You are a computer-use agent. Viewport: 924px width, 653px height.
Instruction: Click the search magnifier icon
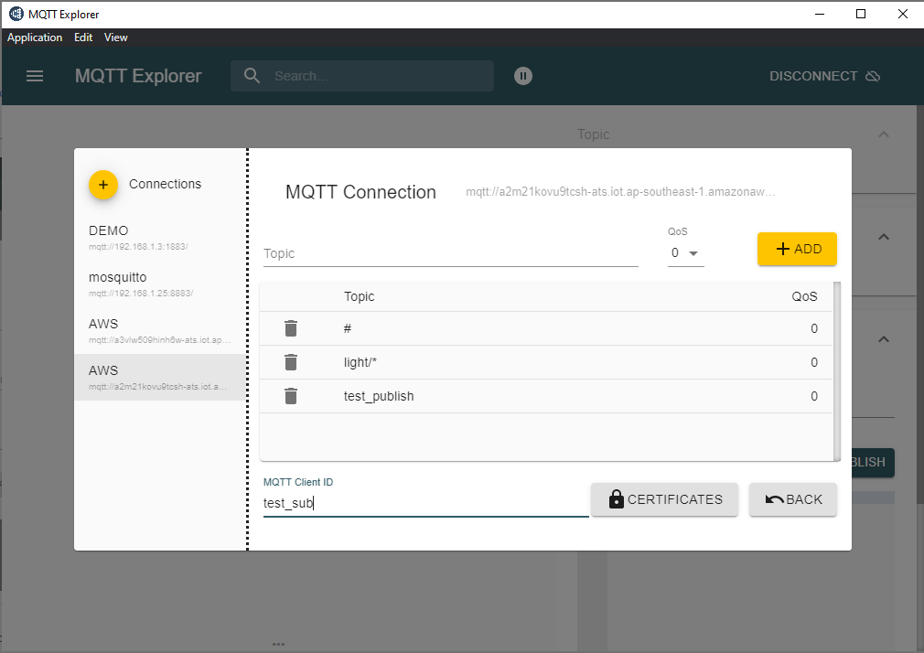252,76
